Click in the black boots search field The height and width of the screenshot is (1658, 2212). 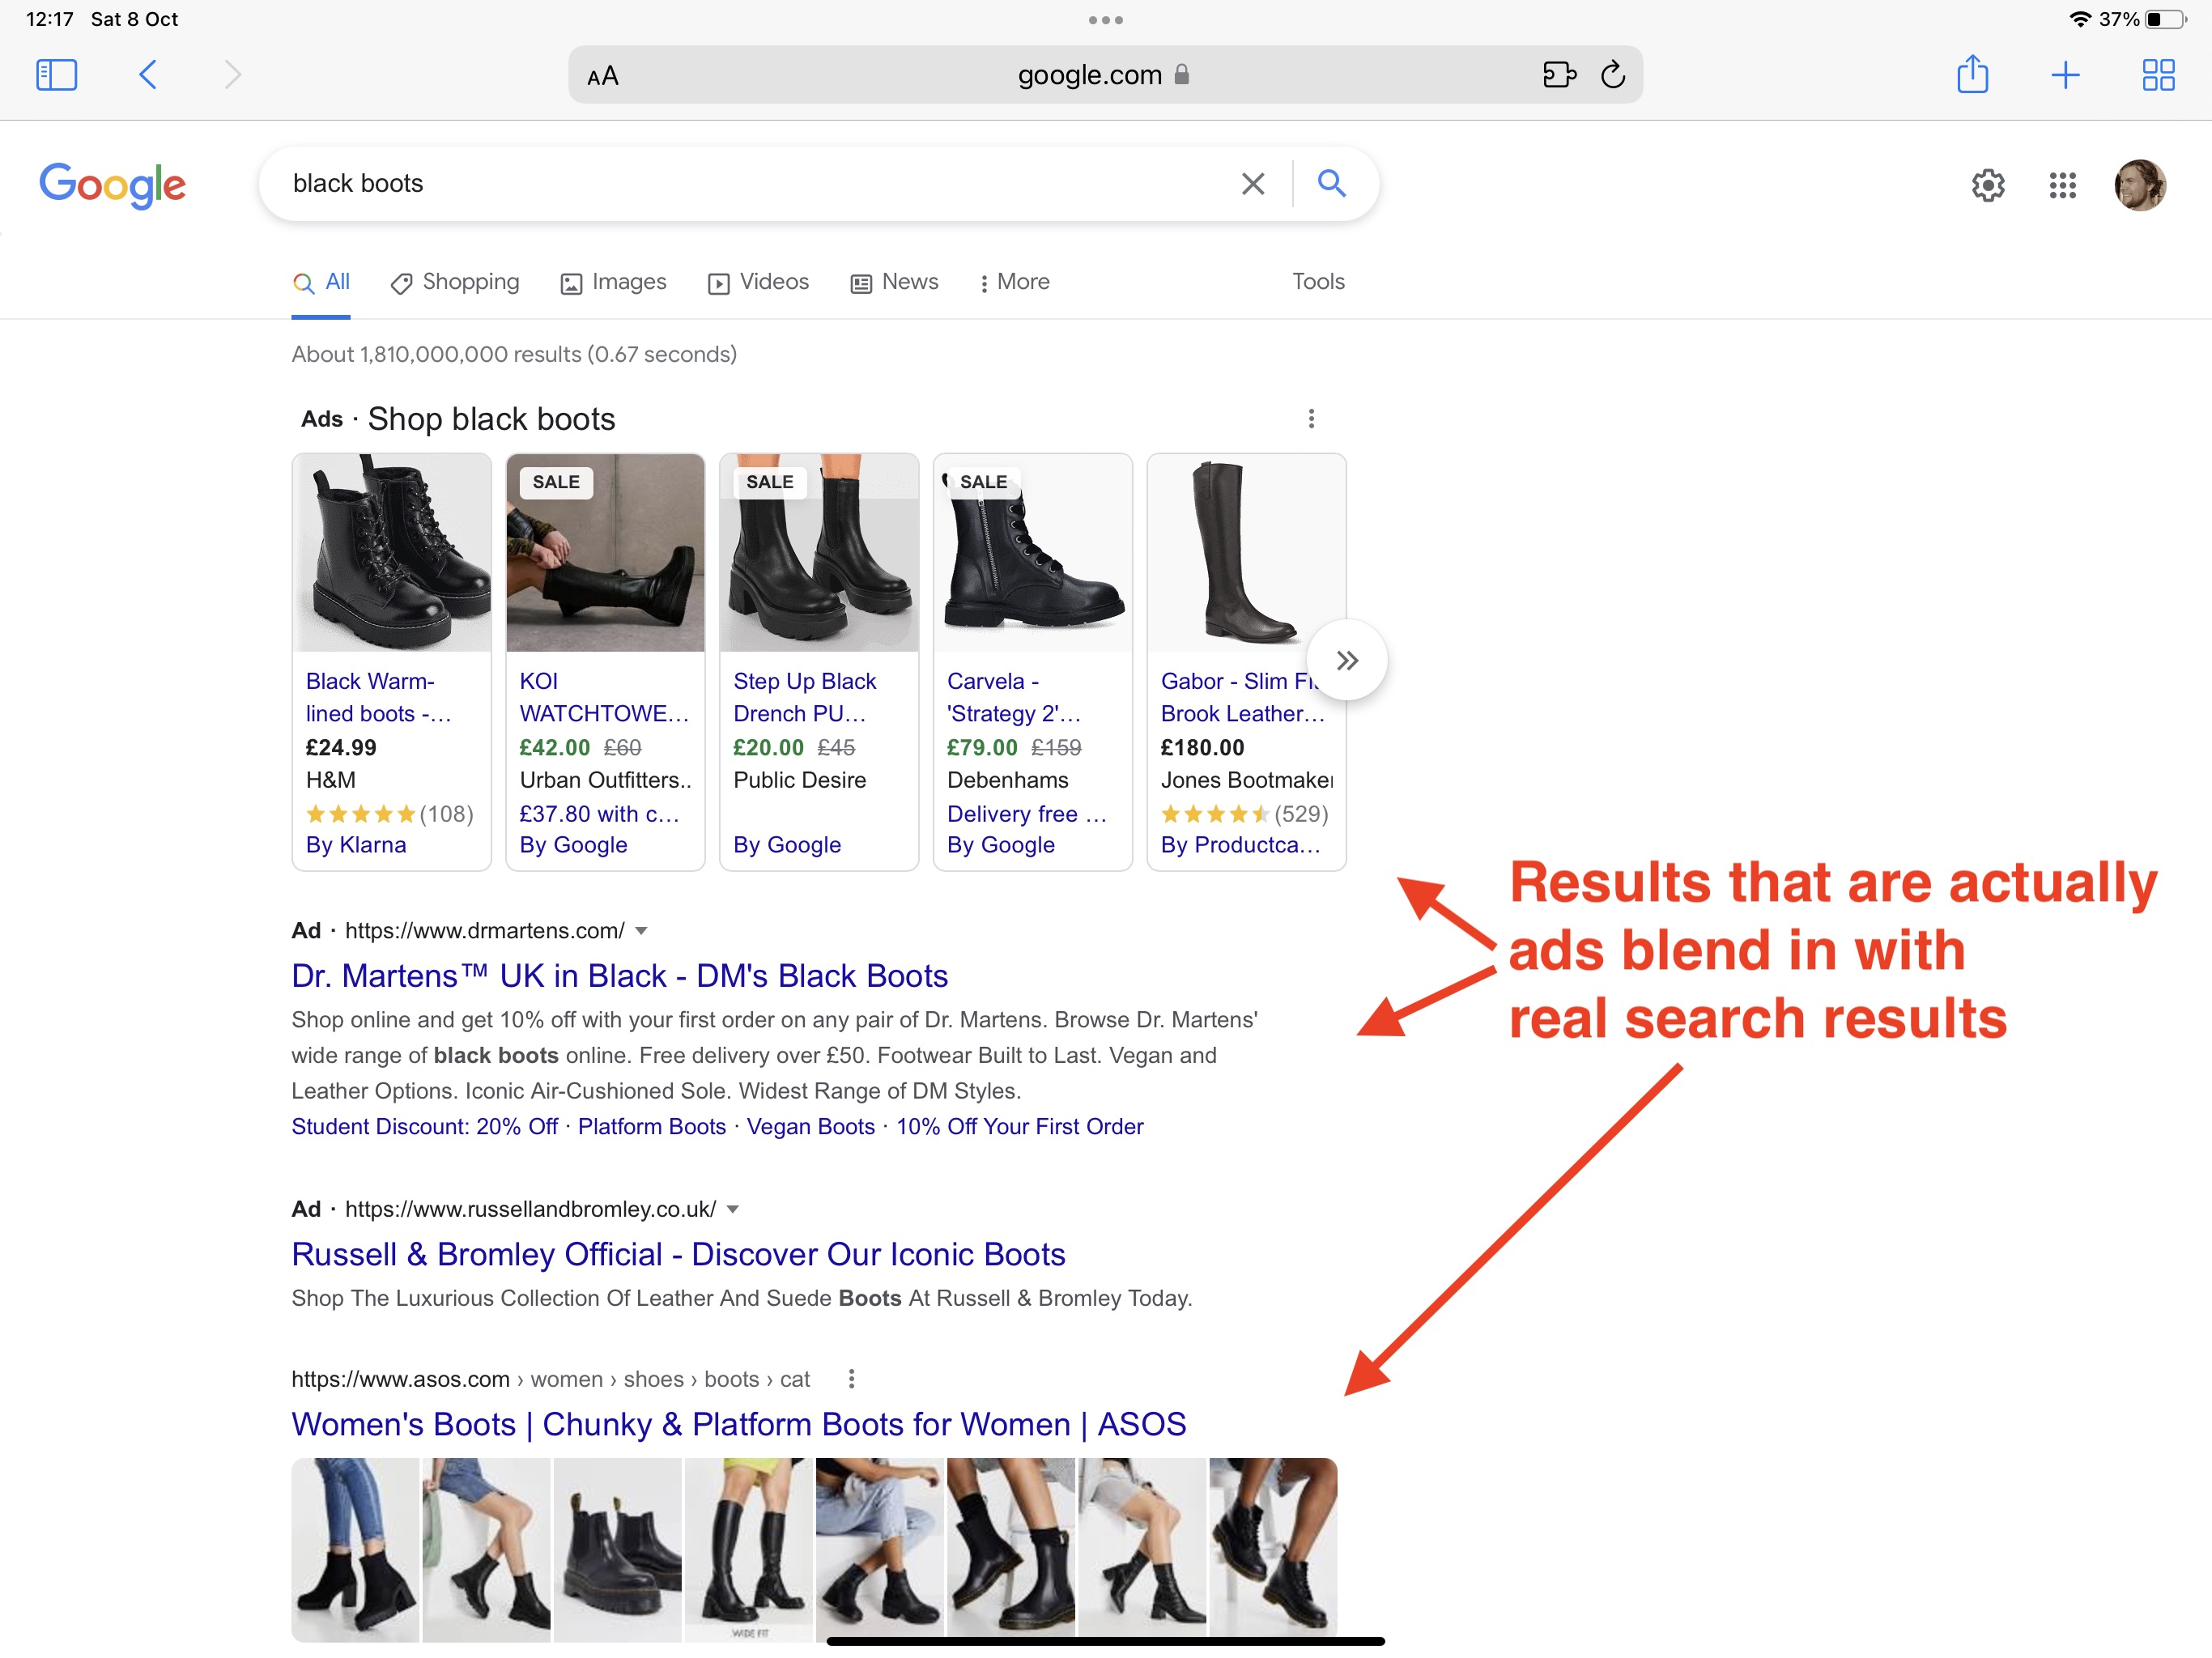[x=750, y=184]
